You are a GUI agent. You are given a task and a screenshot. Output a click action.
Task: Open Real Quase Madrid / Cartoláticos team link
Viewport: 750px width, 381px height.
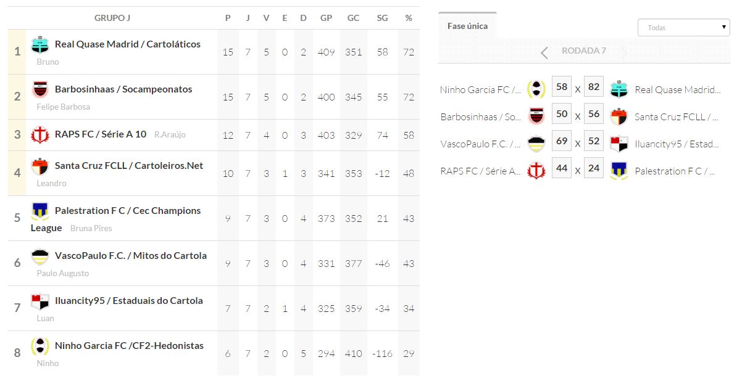click(x=128, y=44)
